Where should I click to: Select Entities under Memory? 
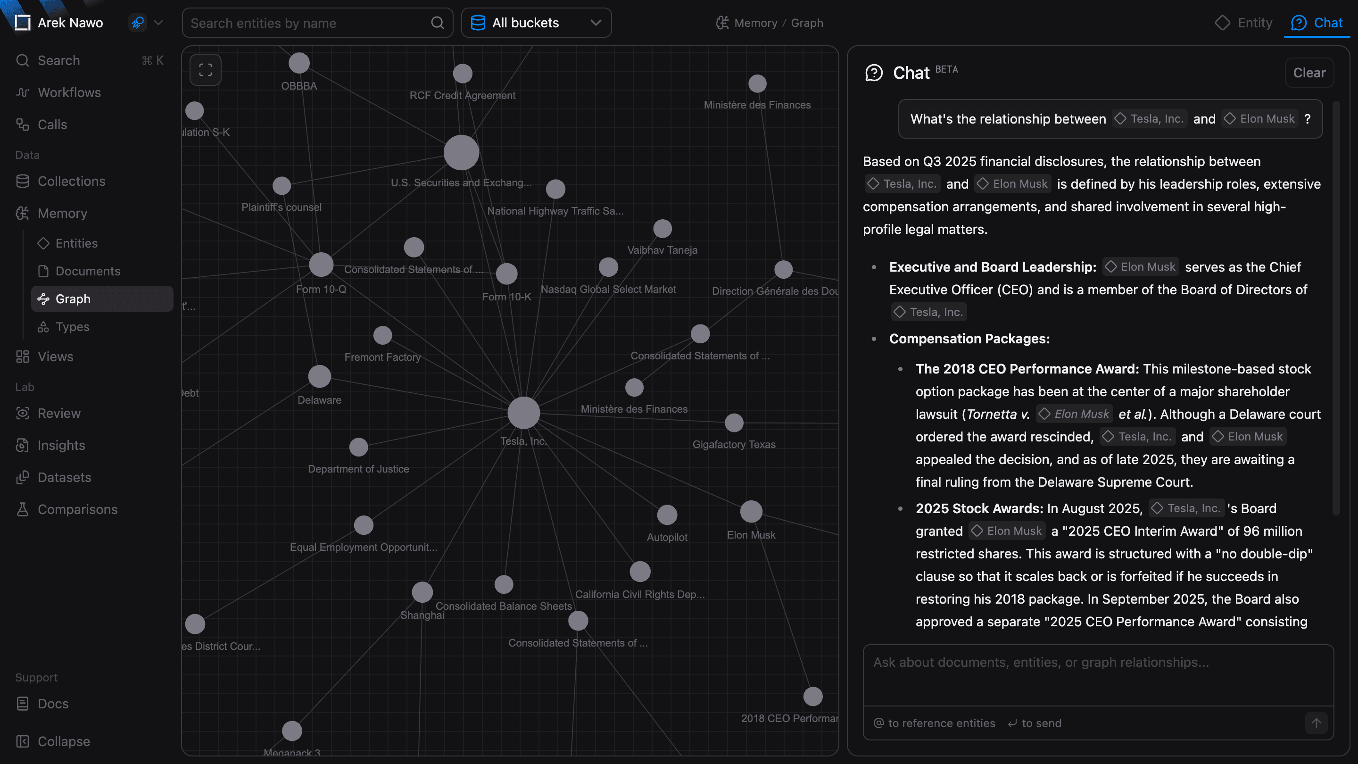pos(102,243)
